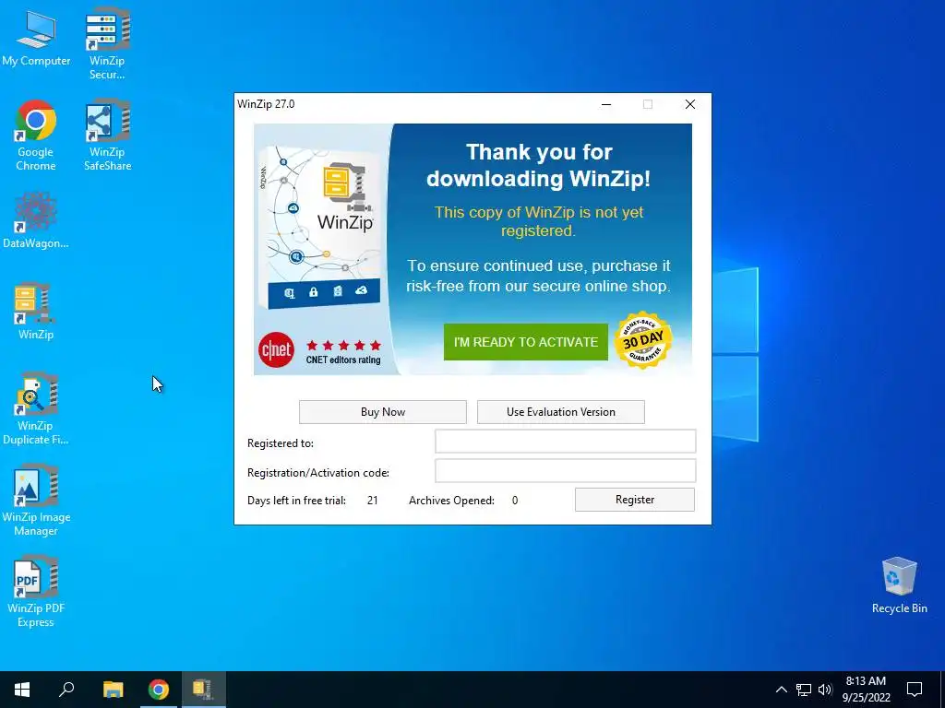
Task: Click the Days left in free trial label
Action: tap(296, 501)
